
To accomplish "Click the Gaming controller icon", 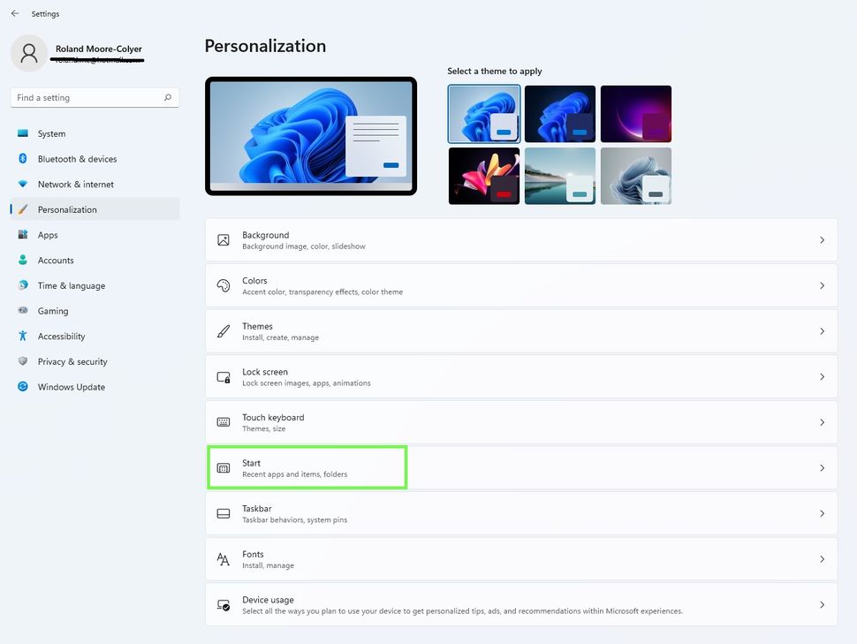I will [x=23, y=311].
